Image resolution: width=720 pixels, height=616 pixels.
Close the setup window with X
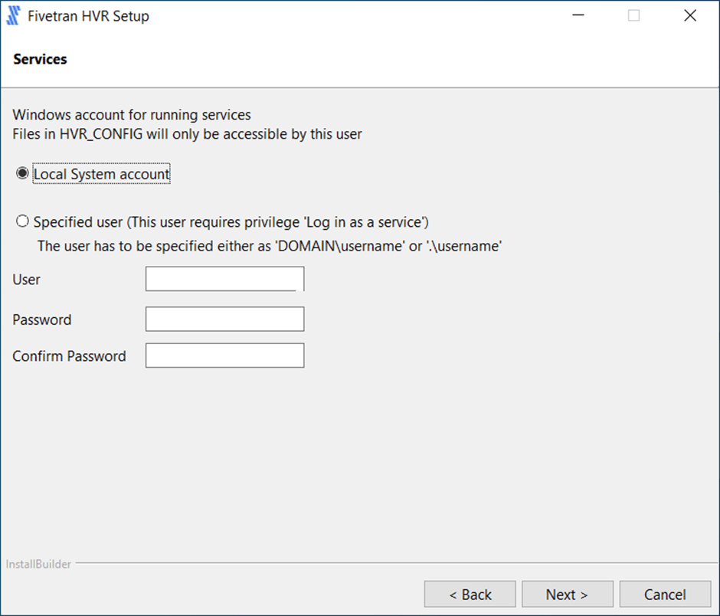tap(690, 16)
